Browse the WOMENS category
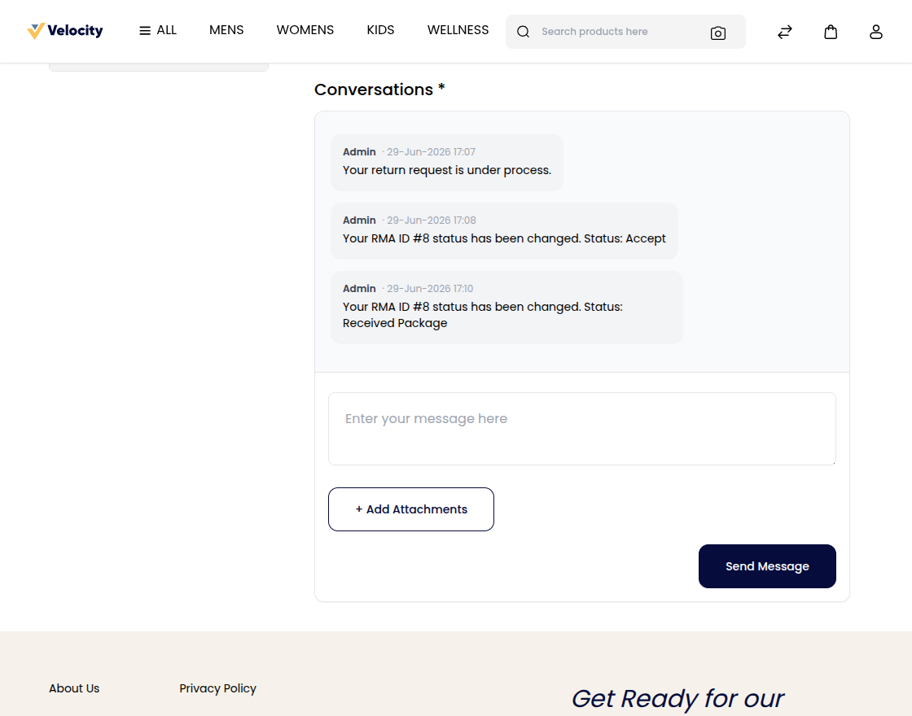Screen dimensions: 912x716 click(305, 30)
